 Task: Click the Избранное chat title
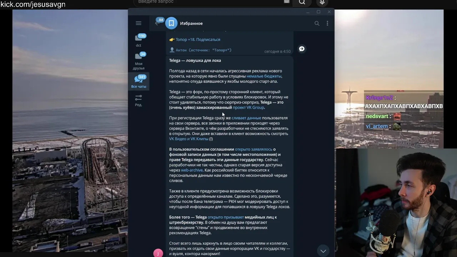click(191, 23)
